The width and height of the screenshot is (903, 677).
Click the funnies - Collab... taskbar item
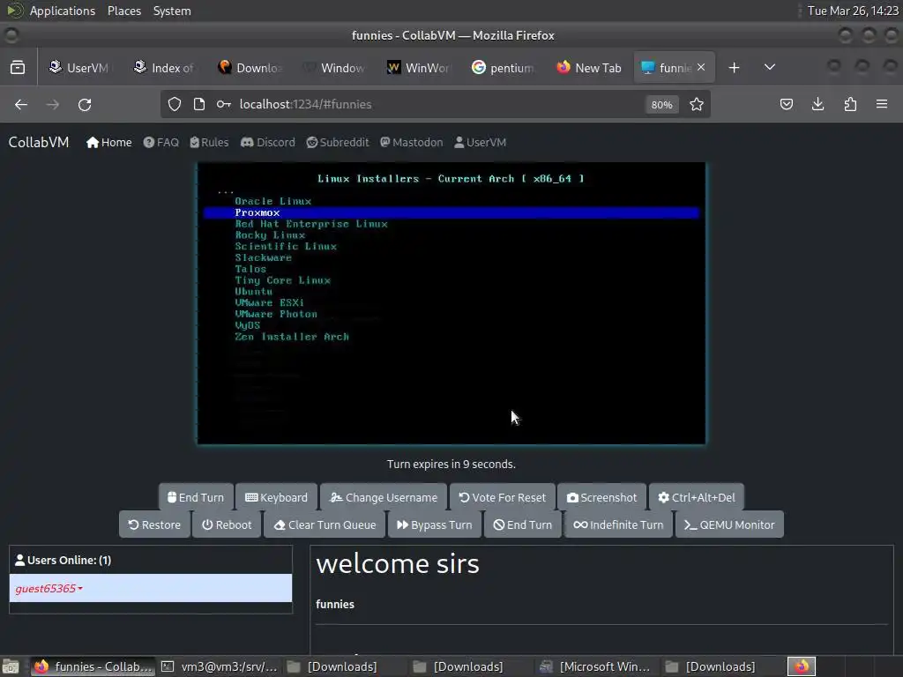(x=92, y=666)
